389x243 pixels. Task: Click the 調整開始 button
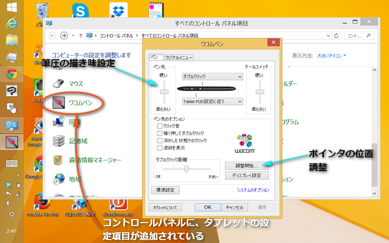tap(247, 166)
